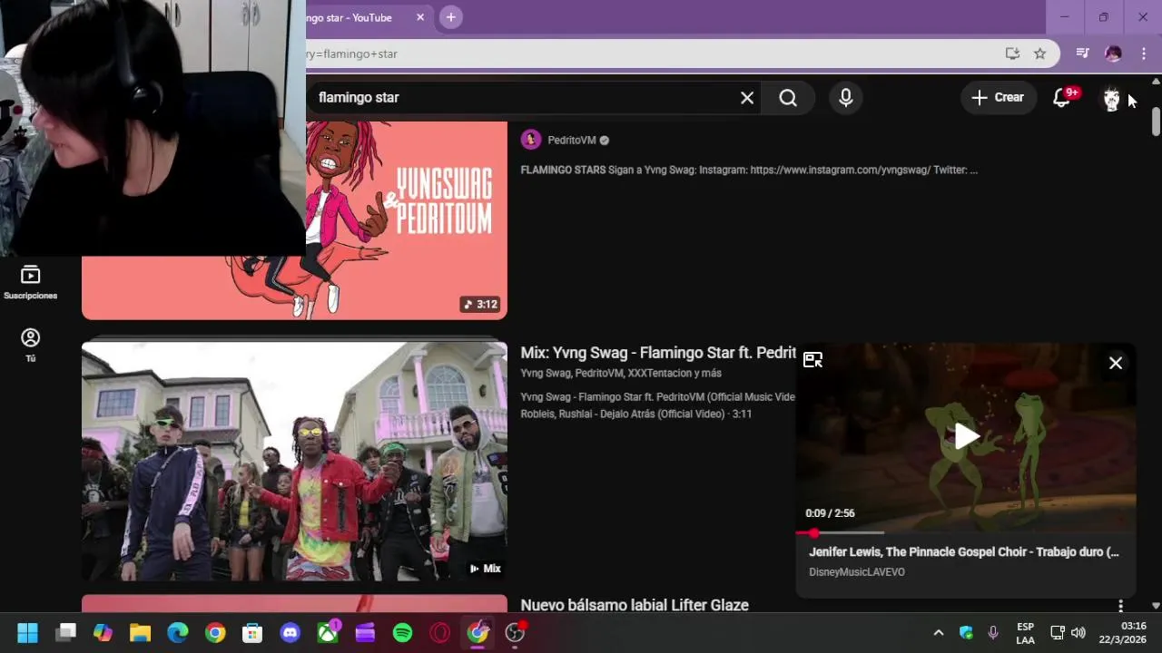Viewport: 1162px width, 653px height.
Task: Open the Mix playlist thumbnail
Action: [294, 462]
